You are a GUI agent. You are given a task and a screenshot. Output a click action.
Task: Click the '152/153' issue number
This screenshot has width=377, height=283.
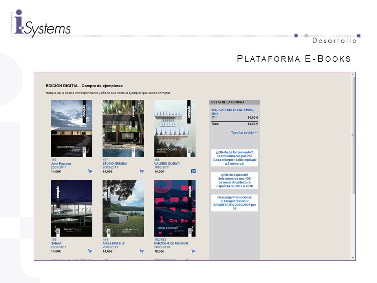160,240
